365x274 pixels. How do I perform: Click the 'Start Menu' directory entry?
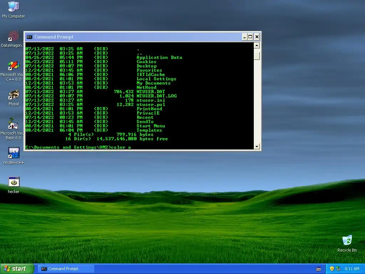(151, 126)
